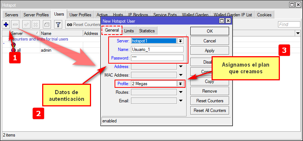Viewport: 303px width, 141px height.
Task: Open the column selector dropdown arrow
Action: tap(298, 33)
